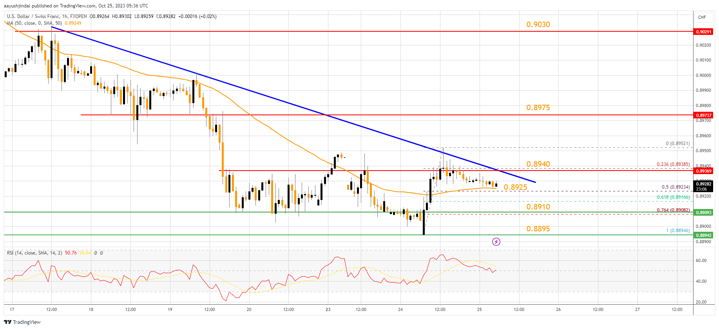Click the RSI SMA value 54.64

pos(85,253)
